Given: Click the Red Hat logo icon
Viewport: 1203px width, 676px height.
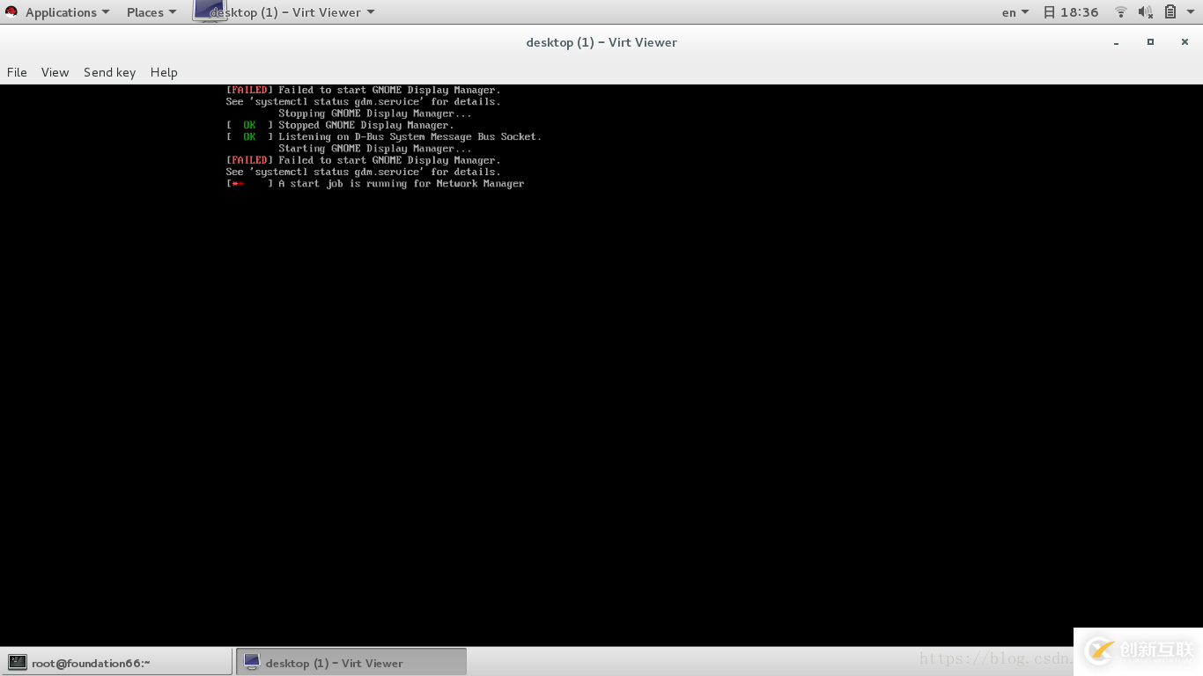Looking at the screenshot, I should 11,12.
